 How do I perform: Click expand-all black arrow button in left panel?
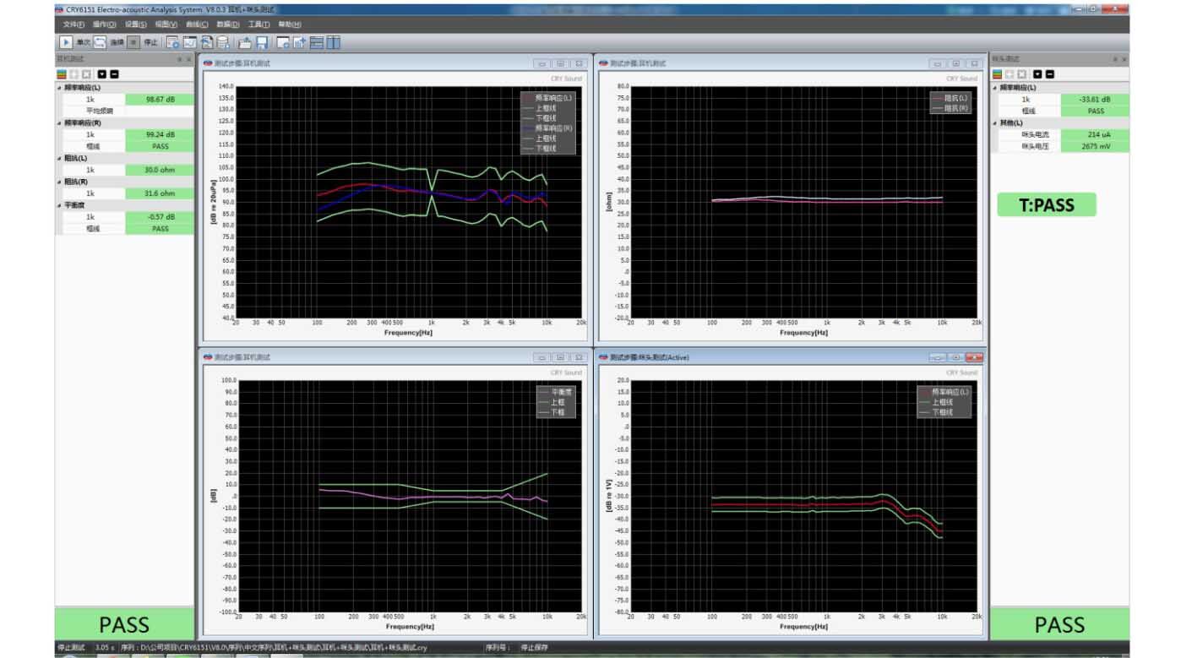coord(101,74)
